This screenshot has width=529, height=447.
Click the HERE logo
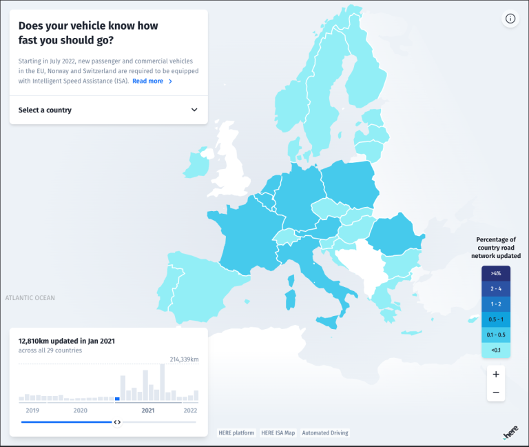(511, 433)
